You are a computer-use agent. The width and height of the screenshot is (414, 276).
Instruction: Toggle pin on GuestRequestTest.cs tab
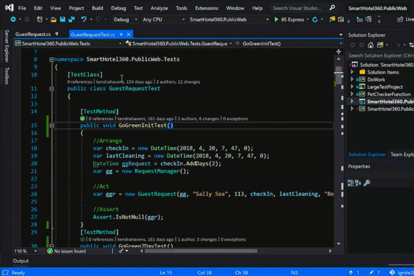tap(121, 34)
